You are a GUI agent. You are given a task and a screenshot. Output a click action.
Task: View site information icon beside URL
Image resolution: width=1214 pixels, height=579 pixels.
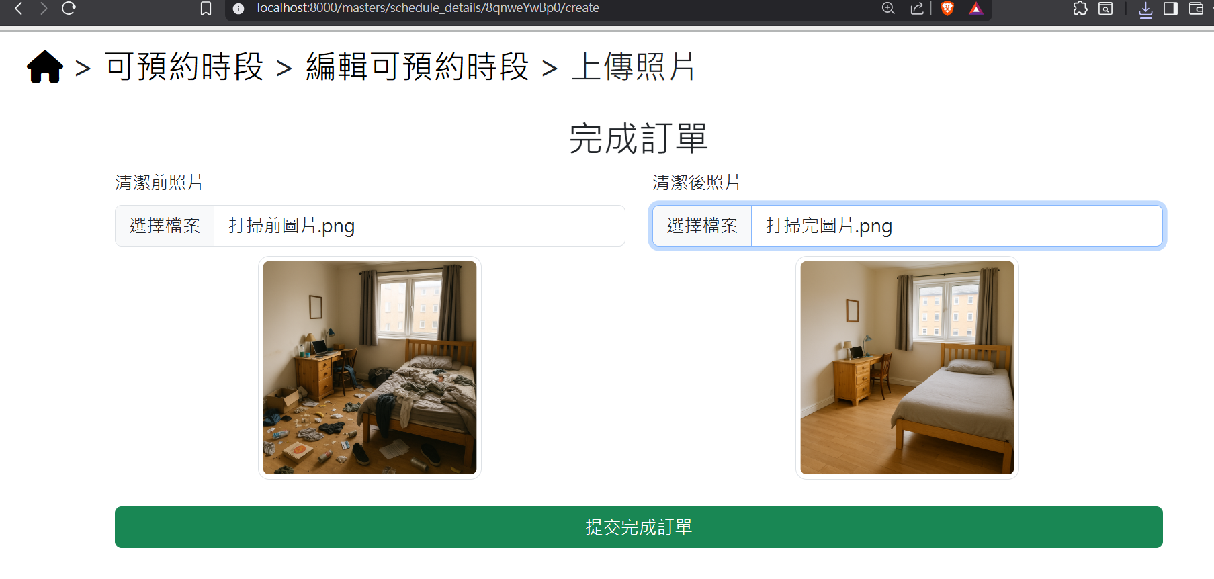[x=239, y=9]
